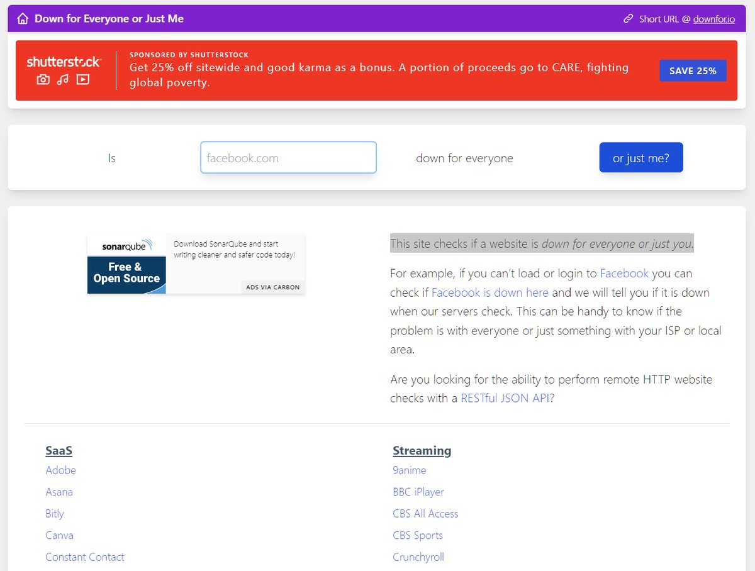Image resolution: width=755 pixels, height=571 pixels.
Task: Open the Facebook link in example paragraph
Action: pos(624,274)
